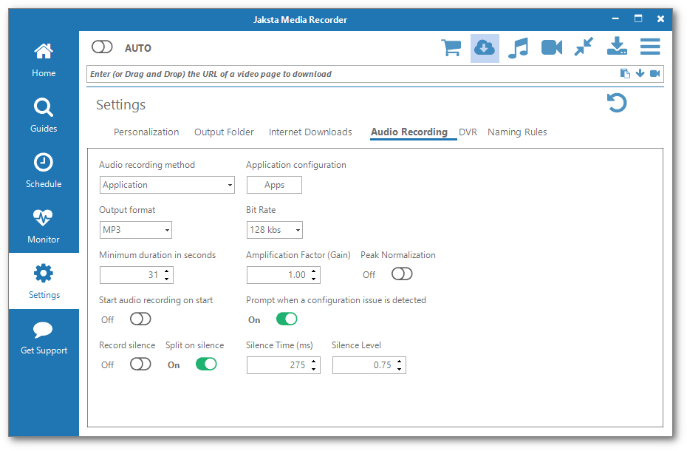Click the compress arrows convert icon
The height and width of the screenshot is (451, 687).
584,47
